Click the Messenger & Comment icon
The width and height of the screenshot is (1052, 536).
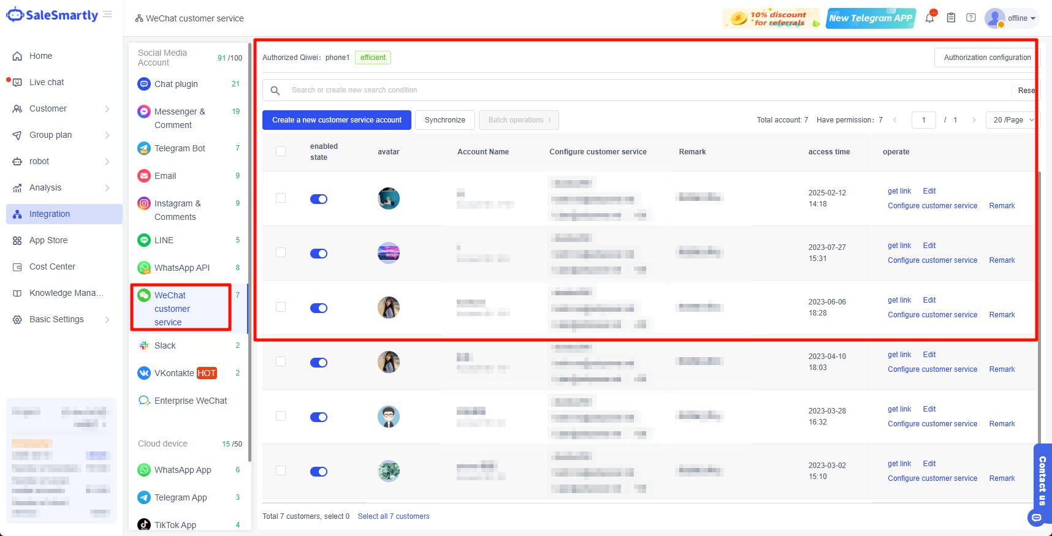[x=144, y=111]
